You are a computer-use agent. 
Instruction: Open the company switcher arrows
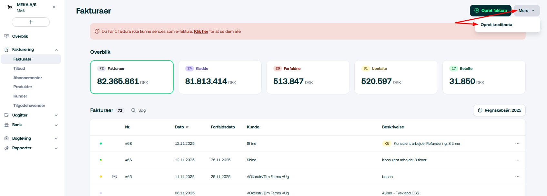(54, 7)
